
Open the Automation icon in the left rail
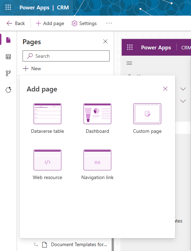8,73
